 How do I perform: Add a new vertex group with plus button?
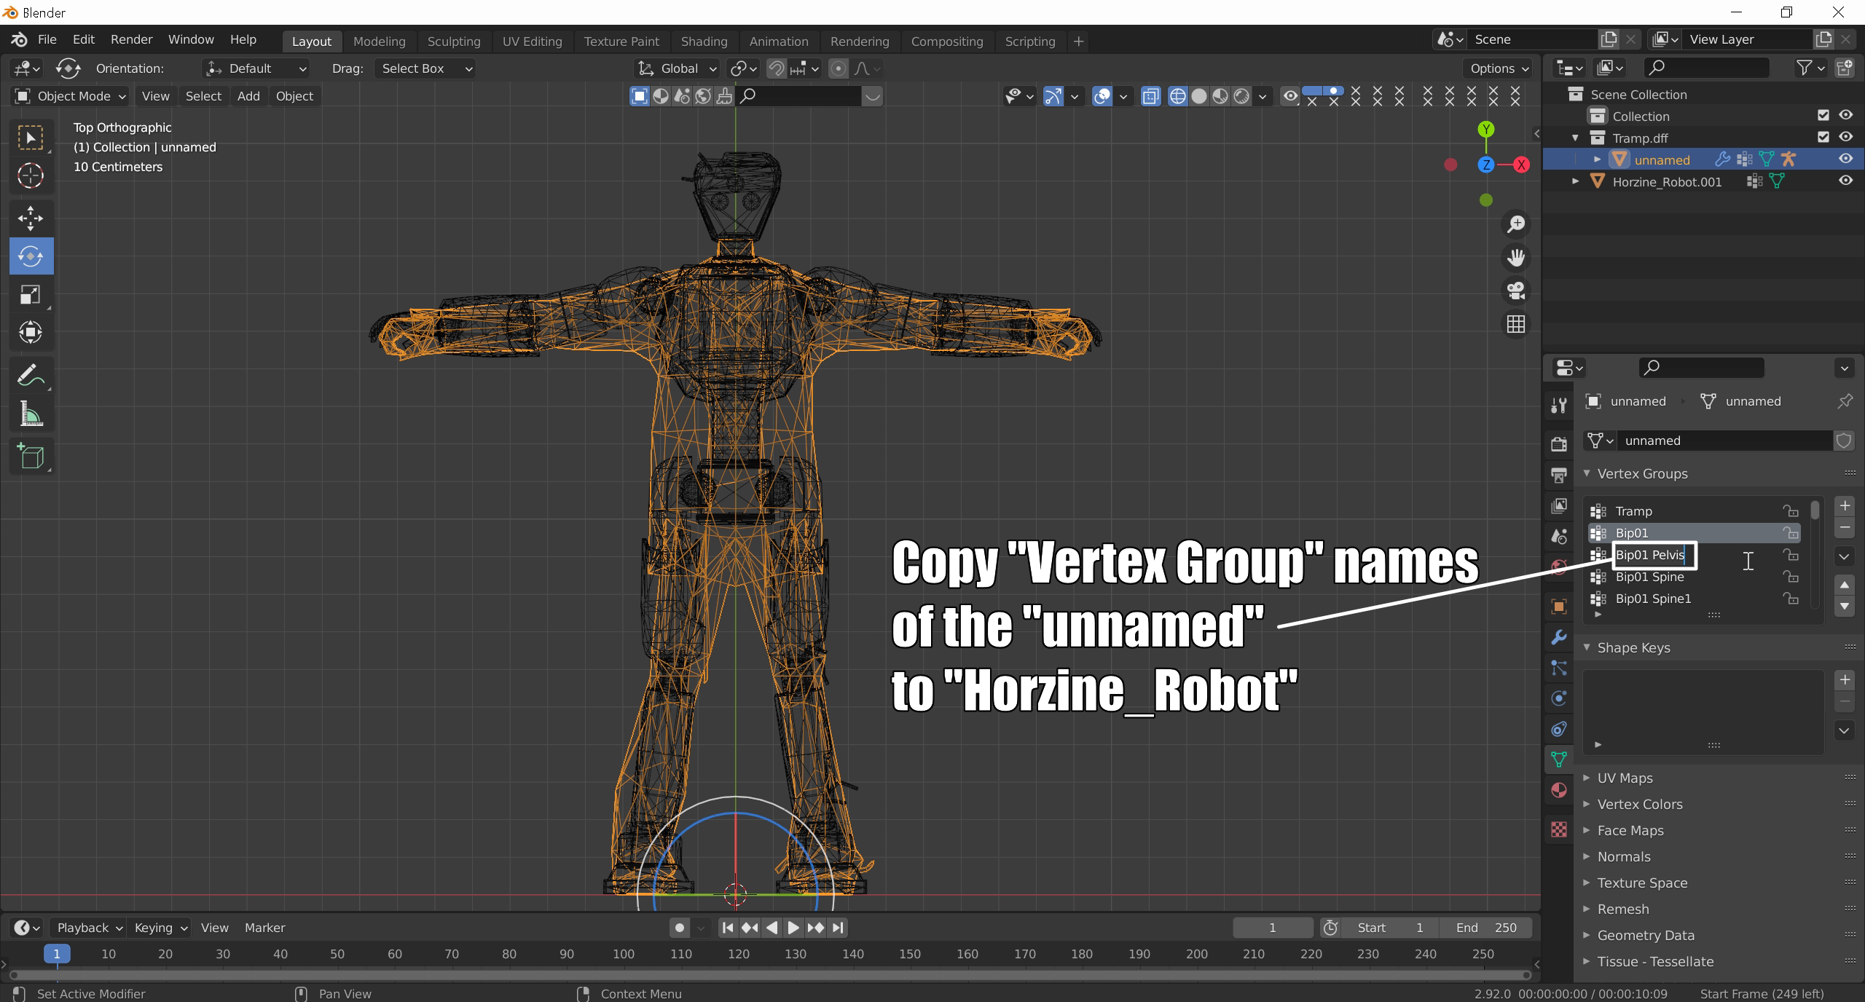[x=1845, y=505]
